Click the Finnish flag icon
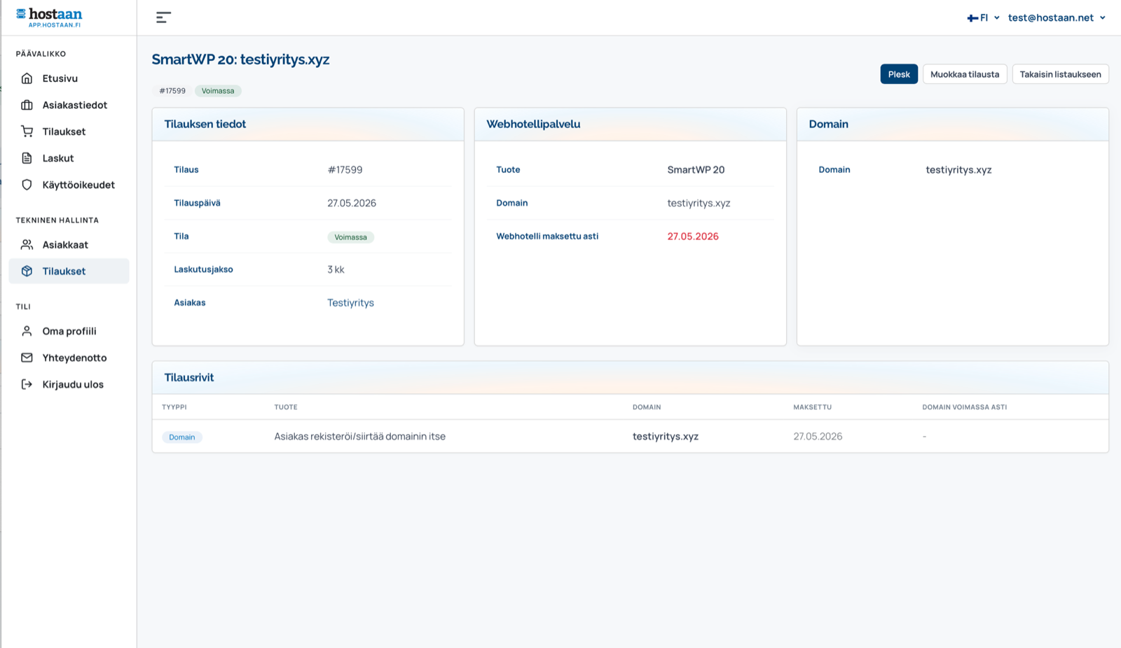The width and height of the screenshot is (1121, 648). click(x=972, y=18)
